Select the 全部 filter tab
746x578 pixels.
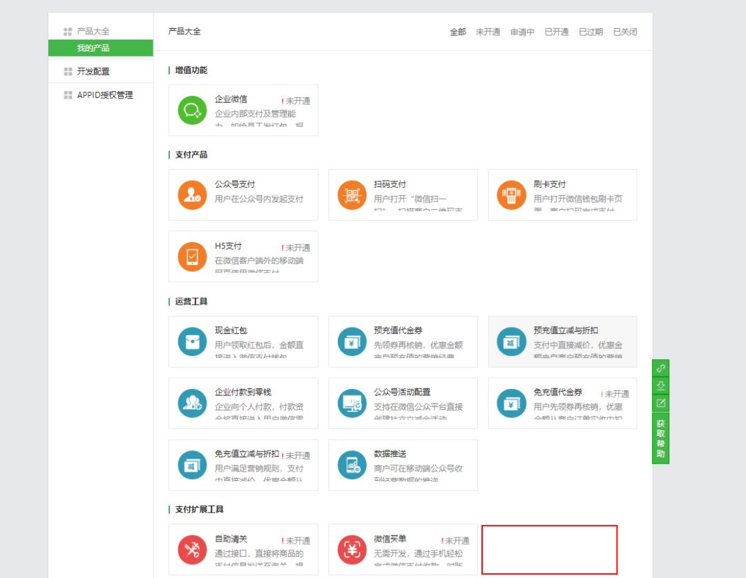click(458, 32)
